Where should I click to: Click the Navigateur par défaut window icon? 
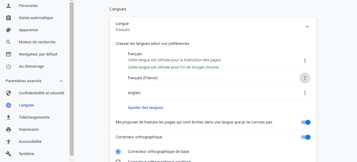9,54
